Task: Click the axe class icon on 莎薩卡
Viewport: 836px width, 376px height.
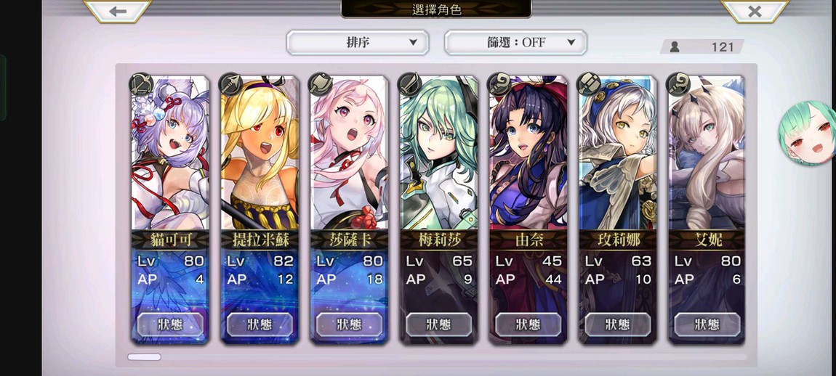Action: (x=321, y=84)
